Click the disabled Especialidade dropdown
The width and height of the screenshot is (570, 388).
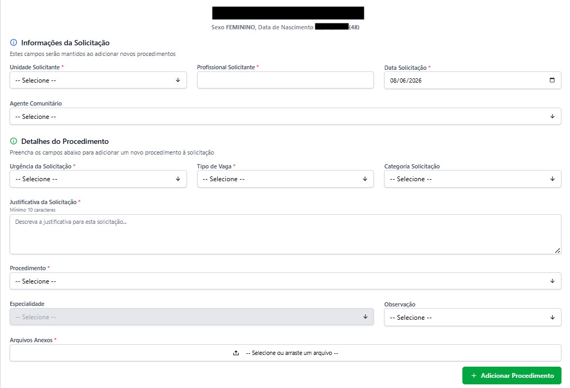[x=192, y=317]
